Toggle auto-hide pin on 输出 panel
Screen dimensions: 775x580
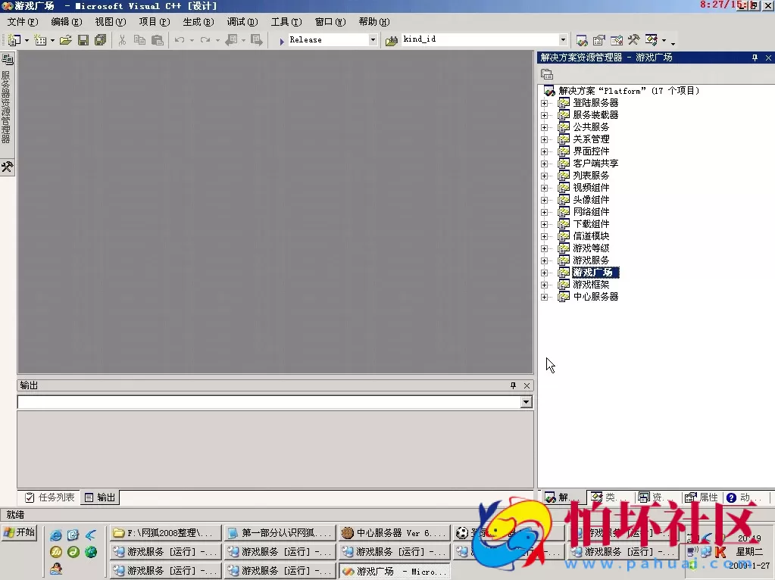pos(513,385)
